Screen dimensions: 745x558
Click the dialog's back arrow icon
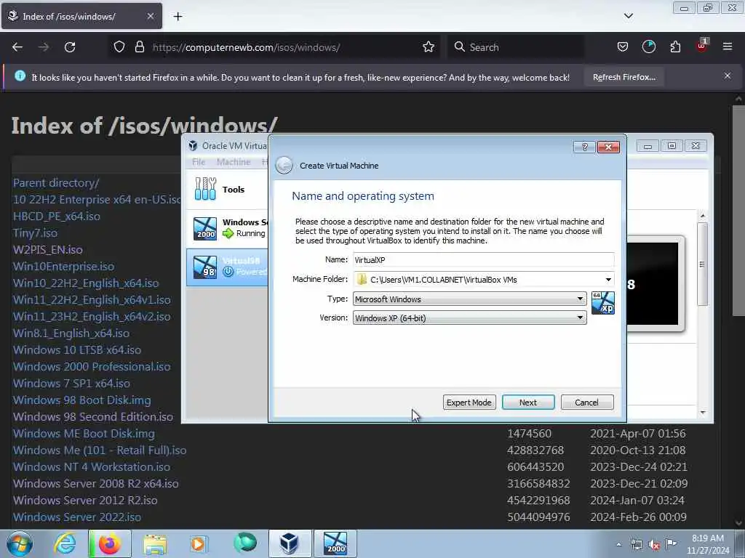(284, 165)
